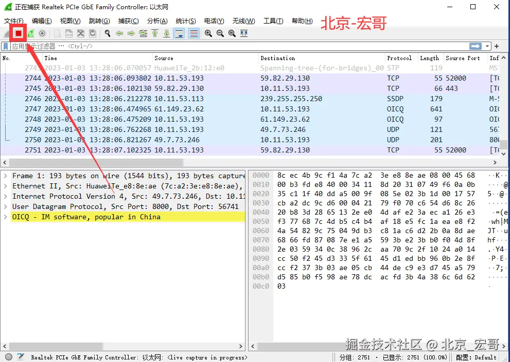The height and width of the screenshot is (362, 510).
Task: Restart the current capture
Action: click(x=30, y=33)
